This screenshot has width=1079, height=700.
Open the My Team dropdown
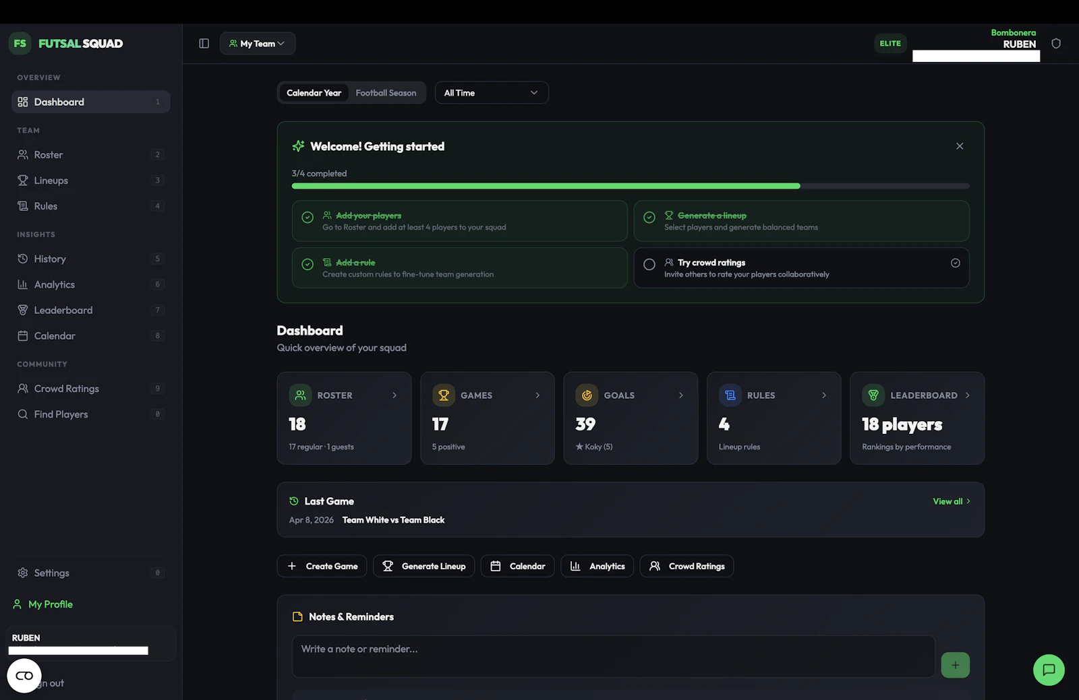[x=258, y=43]
